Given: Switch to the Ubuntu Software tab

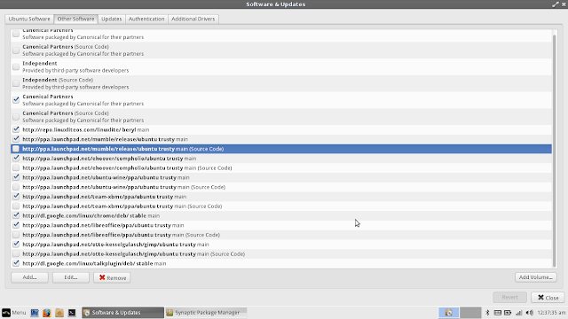Looking at the screenshot, I should pyautogui.click(x=29, y=19).
